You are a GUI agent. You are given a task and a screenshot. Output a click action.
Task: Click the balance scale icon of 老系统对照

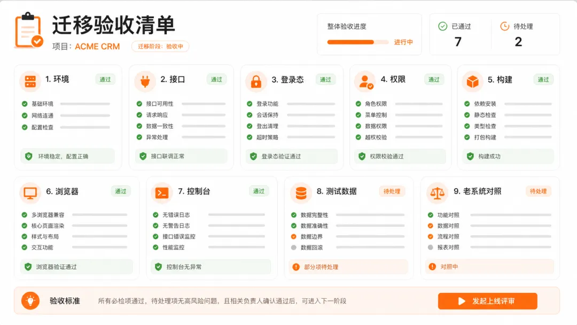437,193
